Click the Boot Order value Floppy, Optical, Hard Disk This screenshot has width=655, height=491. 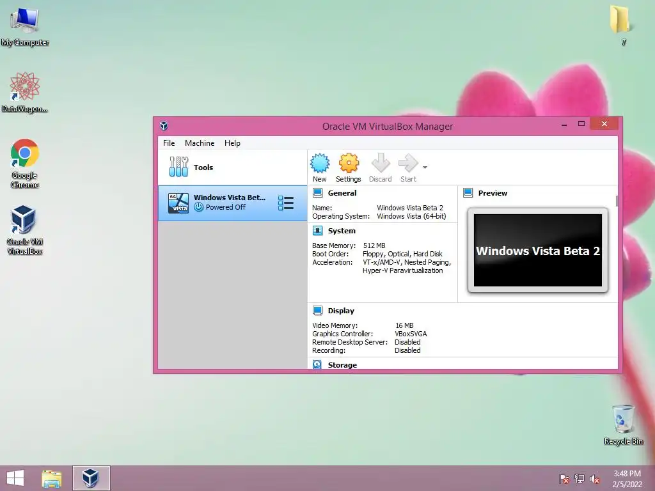pos(402,254)
